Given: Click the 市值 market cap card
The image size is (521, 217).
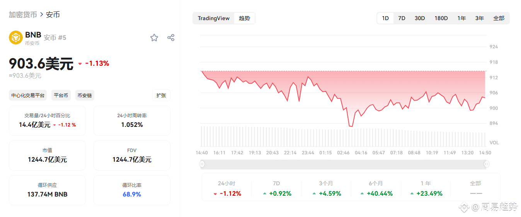Looking at the screenshot, I should pos(47,155).
